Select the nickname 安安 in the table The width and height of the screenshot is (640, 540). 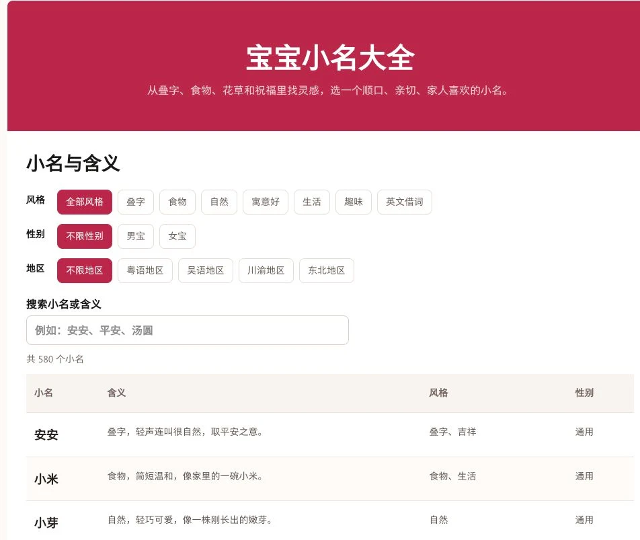click(46, 434)
